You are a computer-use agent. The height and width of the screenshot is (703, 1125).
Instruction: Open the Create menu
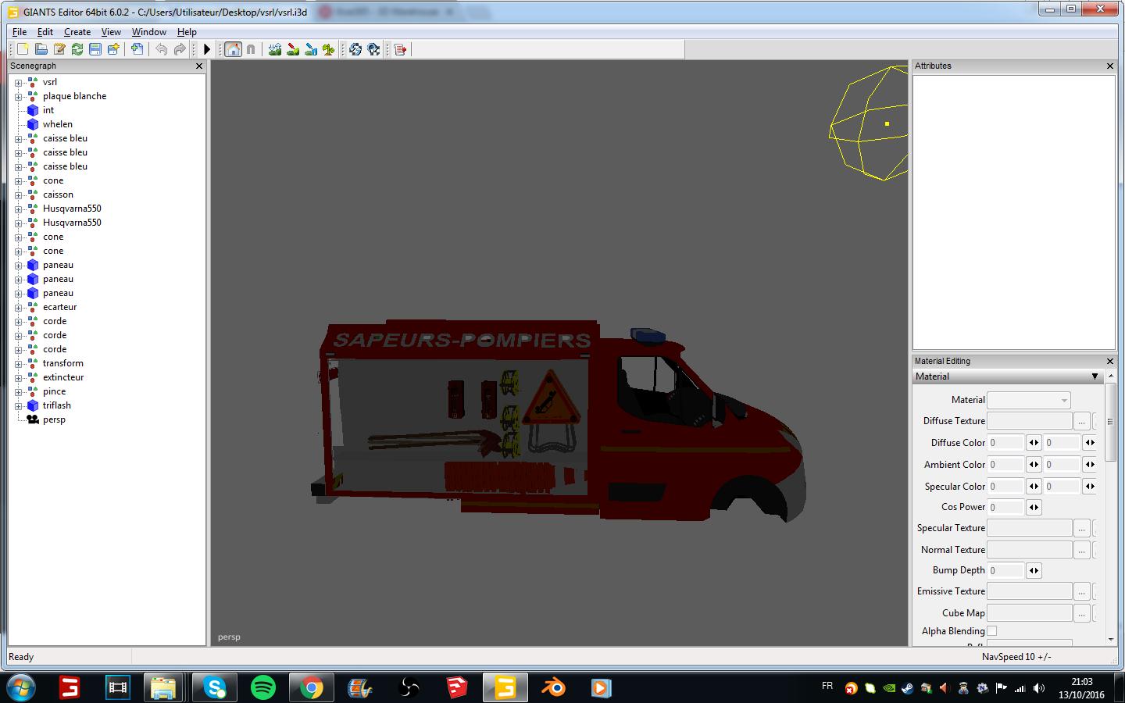(x=77, y=32)
